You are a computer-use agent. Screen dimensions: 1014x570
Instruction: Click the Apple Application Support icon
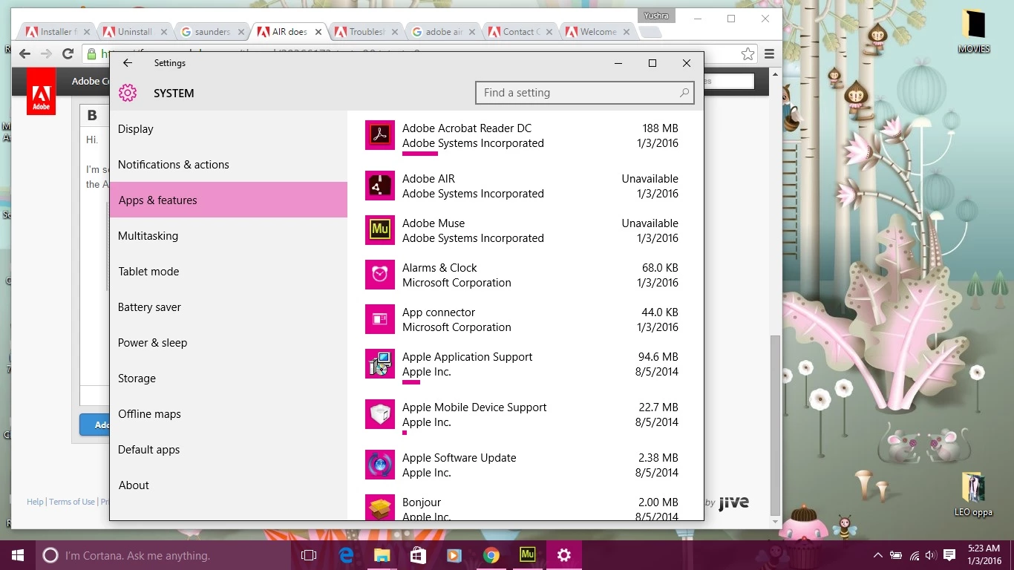pos(380,364)
